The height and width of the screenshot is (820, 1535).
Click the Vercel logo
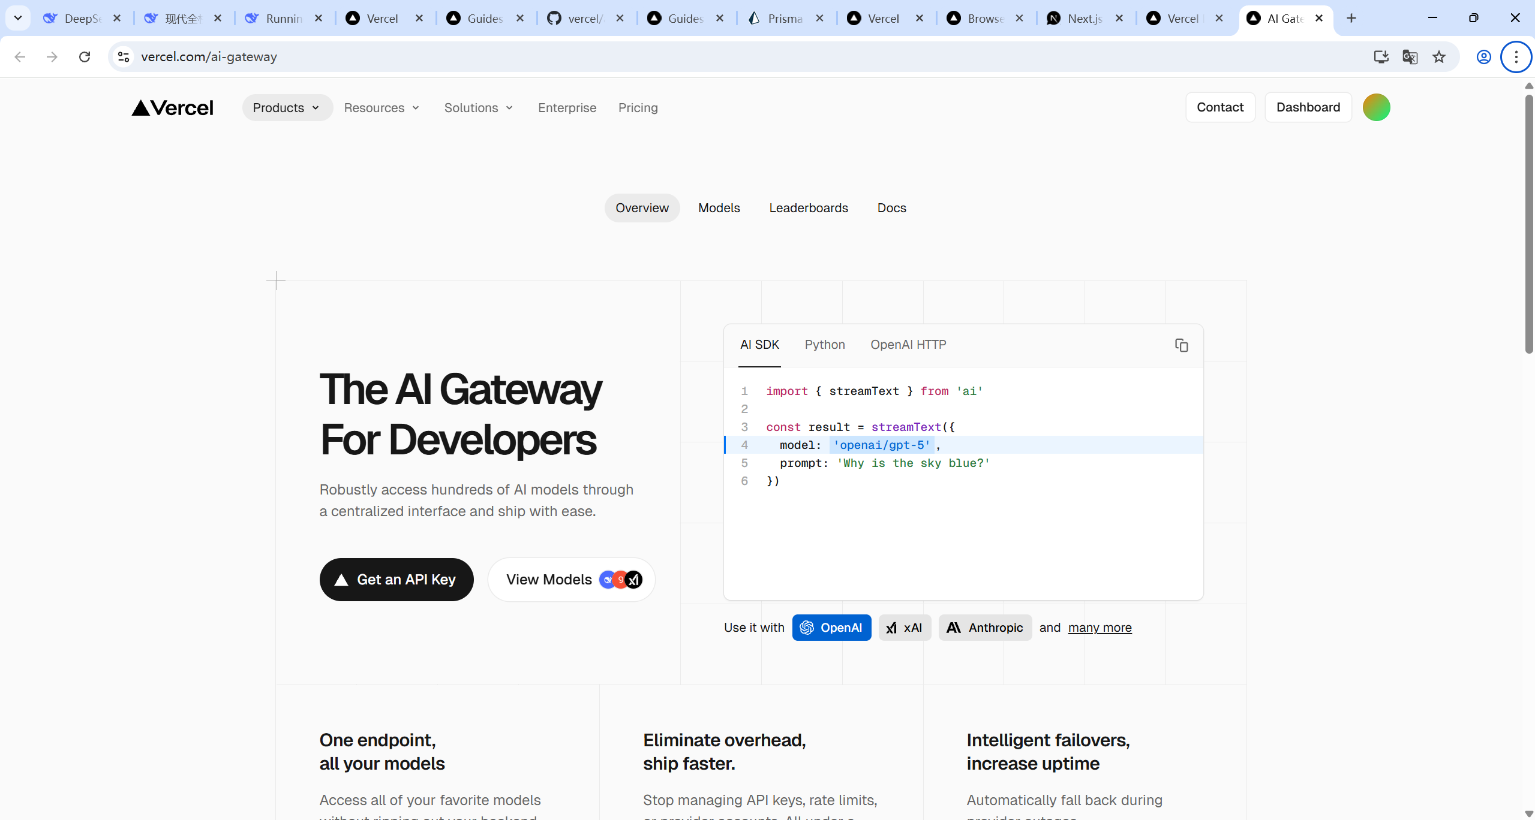click(173, 108)
